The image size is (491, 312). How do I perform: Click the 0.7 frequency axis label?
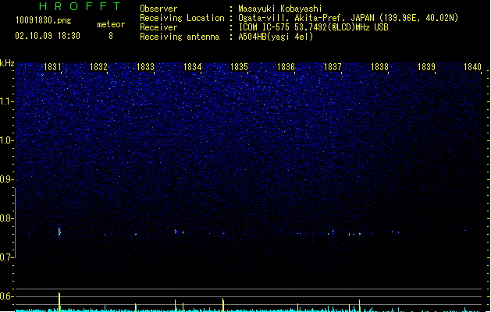pos(6,257)
